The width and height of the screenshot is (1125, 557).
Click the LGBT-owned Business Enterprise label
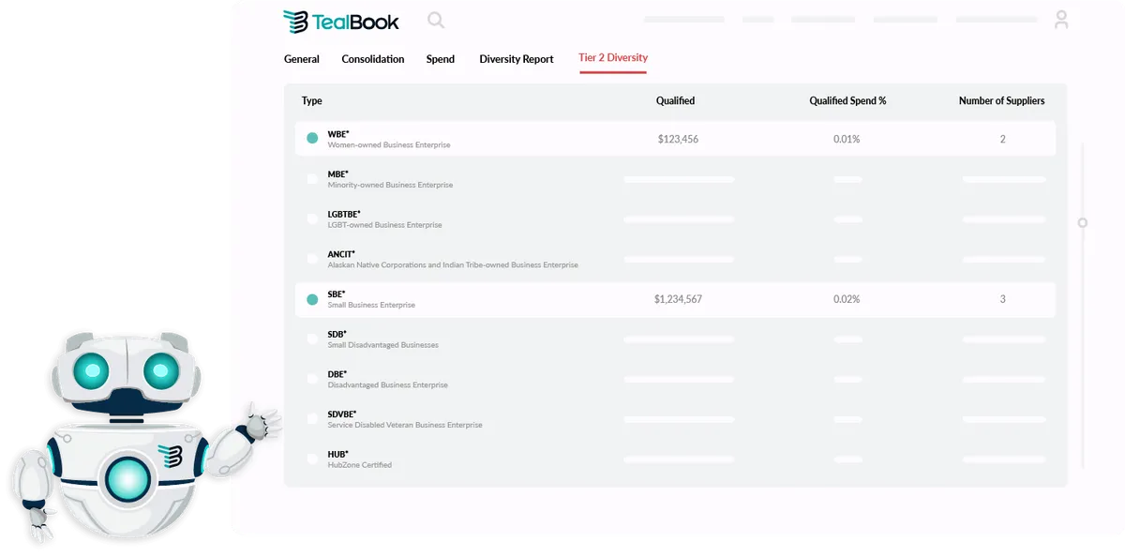[x=384, y=225]
